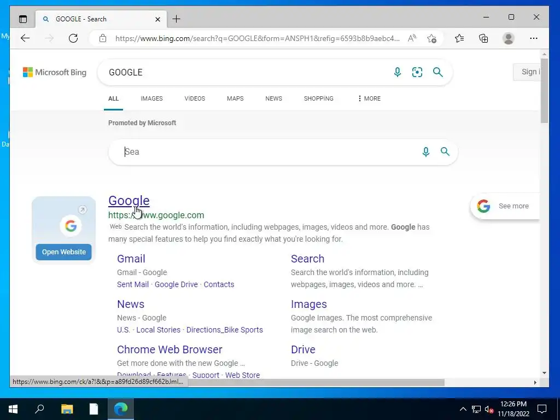This screenshot has width=560, height=420.
Task: Start voice search in Bing search box
Action: [x=397, y=72]
